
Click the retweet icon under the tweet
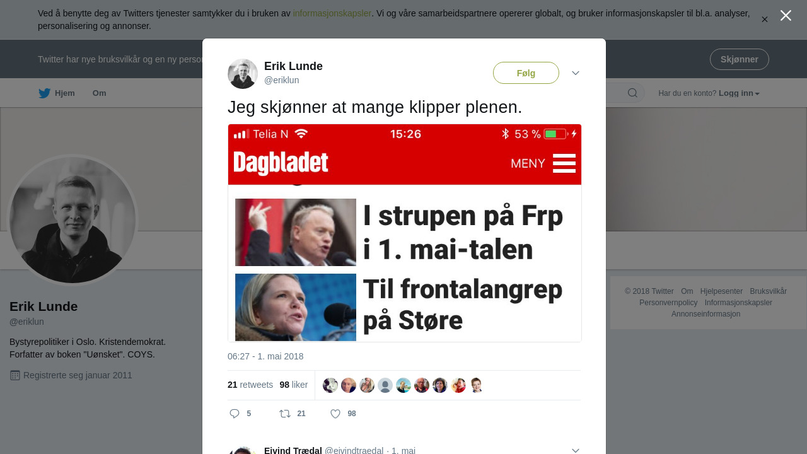(x=285, y=414)
